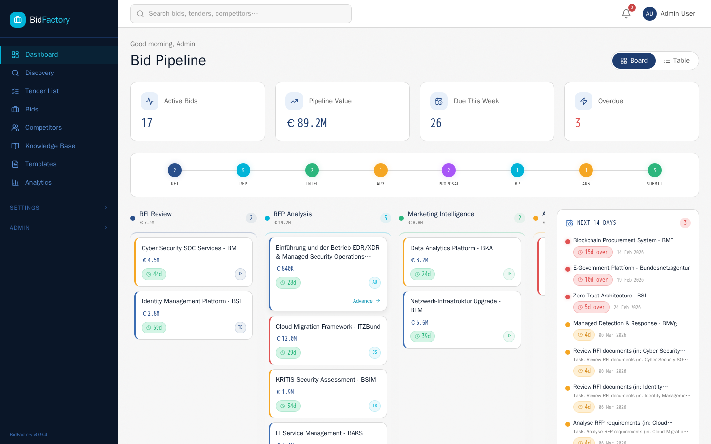Click the Admin User name

tap(677, 14)
